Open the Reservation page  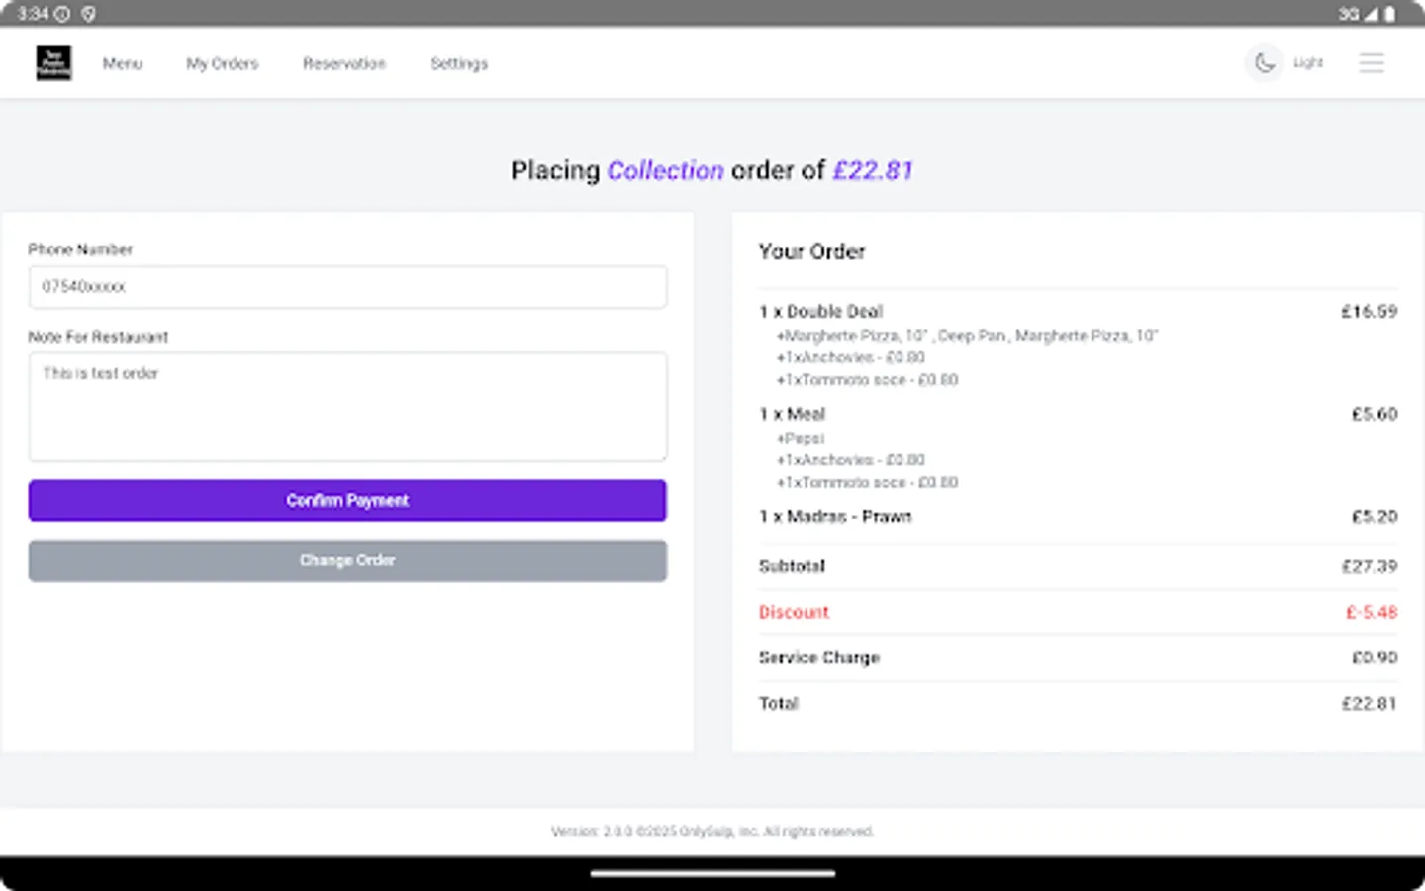click(344, 63)
